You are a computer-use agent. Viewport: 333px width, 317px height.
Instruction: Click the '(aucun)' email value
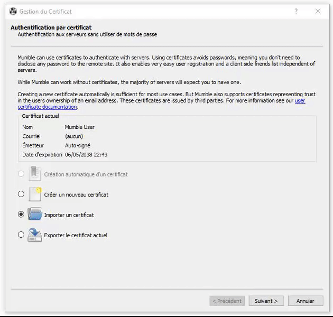74,136
